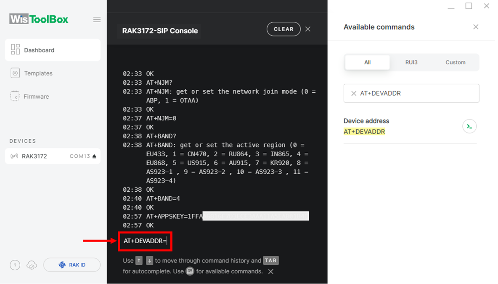Image resolution: width=498 pixels, height=284 pixels.
Task: Open the help question mark icon
Action: [15, 265]
